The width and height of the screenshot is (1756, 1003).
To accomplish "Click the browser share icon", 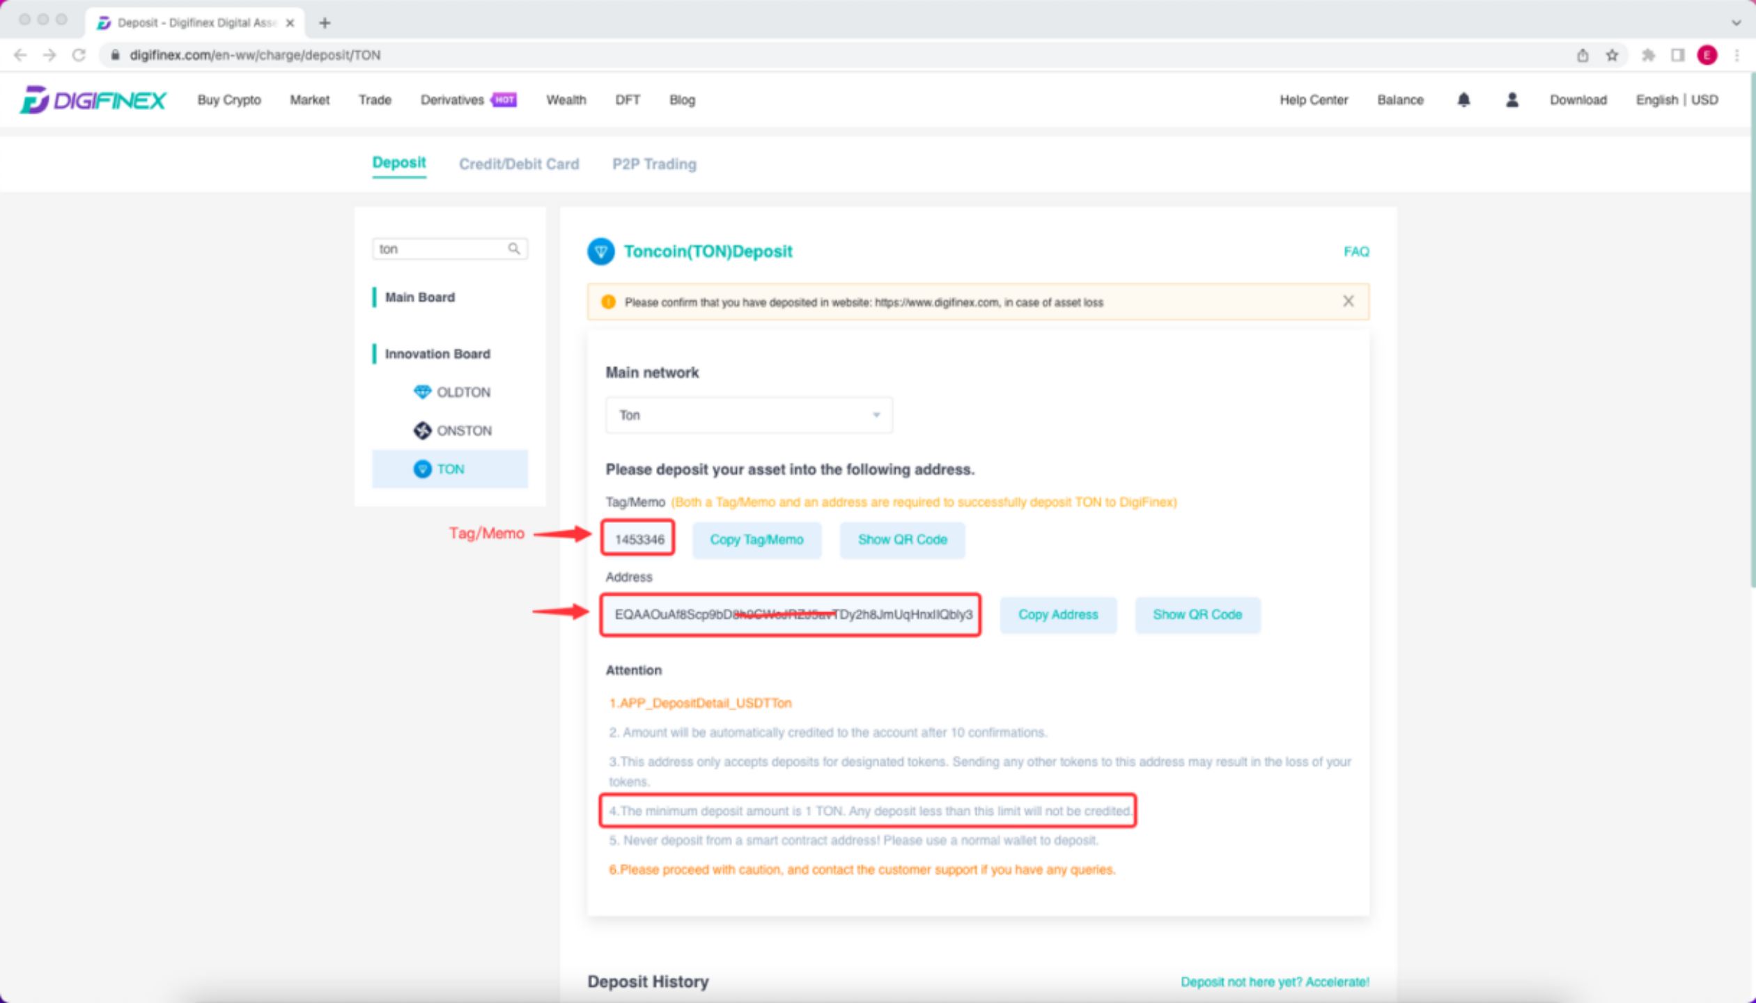I will [1583, 55].
